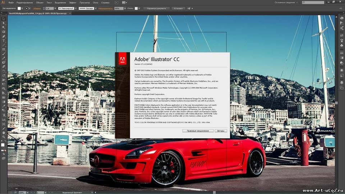Click the fill and stroke box in toolbar
The width and height of the screenshot is (345, 194).
3,145
